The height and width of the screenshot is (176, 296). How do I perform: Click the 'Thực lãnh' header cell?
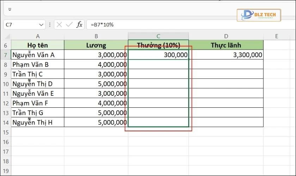pyautogui.click(x=226, y=45)
